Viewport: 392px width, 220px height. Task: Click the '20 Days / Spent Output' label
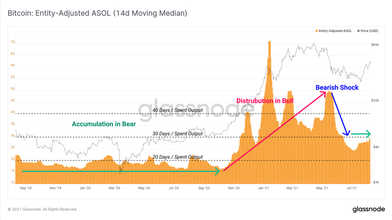(x=178, y=157)
